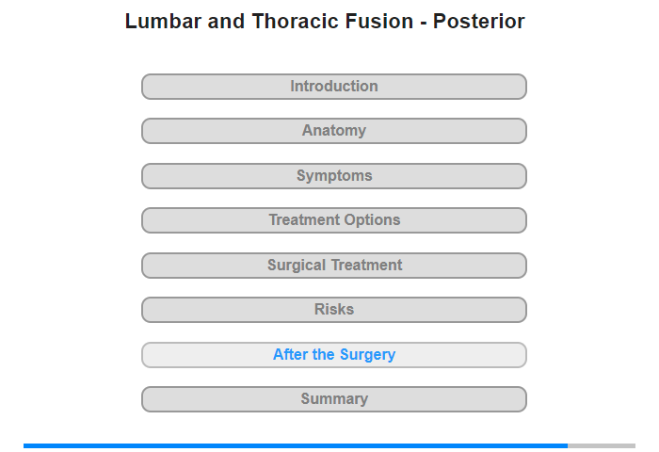
Task: Open the highlighted After the Surgery section
Action: click(x=333, y=355)
